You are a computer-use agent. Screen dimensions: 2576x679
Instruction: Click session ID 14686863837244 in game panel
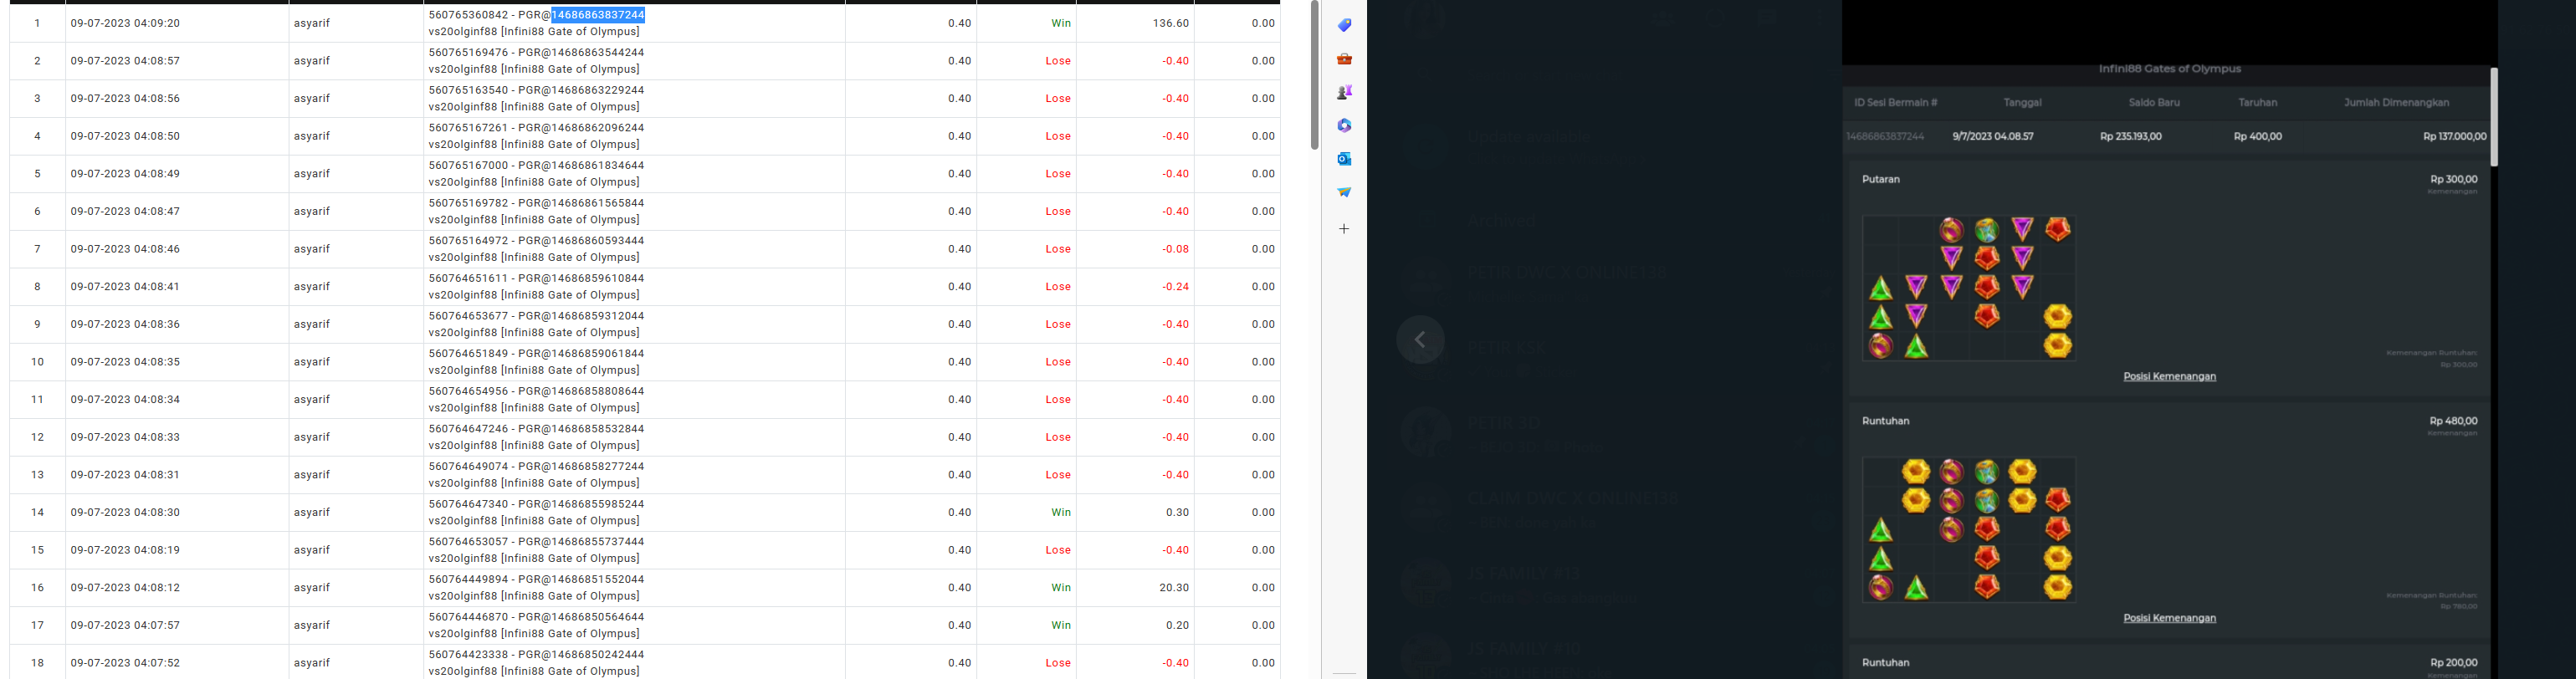(1884, 136)
